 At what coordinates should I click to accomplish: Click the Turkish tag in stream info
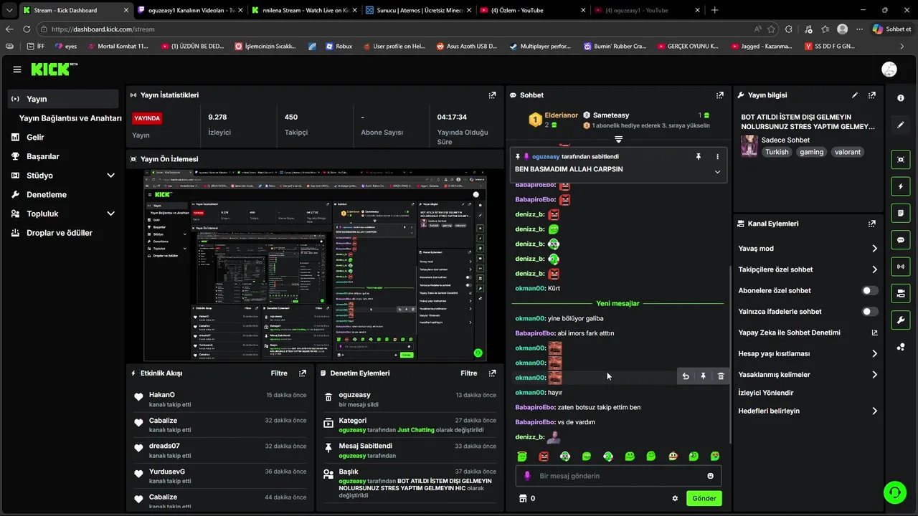777,152
